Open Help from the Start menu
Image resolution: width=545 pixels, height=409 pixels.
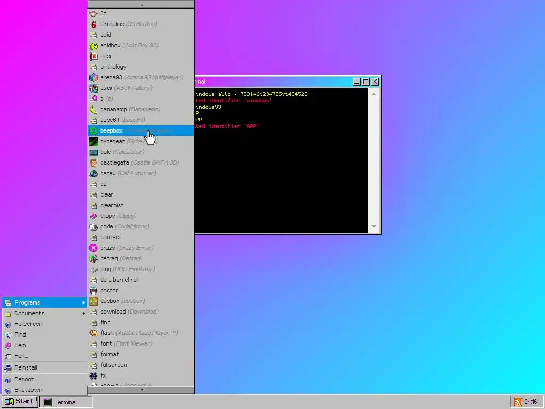tap(45, 345)
